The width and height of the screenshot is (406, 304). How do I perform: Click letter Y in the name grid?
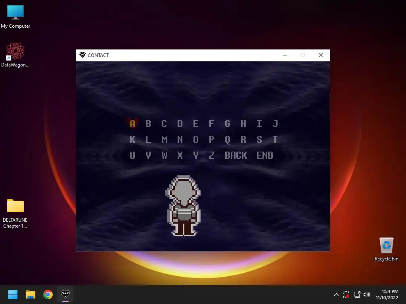click(x=196, y=155)
